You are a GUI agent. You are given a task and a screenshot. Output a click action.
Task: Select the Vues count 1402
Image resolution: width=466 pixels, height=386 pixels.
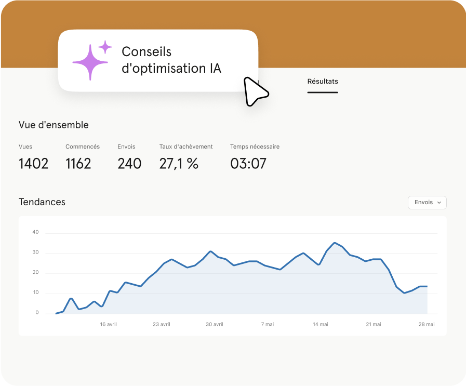(x=33, y=164)
